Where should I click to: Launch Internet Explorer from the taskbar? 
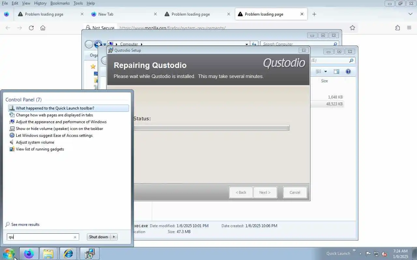[68, 253]
